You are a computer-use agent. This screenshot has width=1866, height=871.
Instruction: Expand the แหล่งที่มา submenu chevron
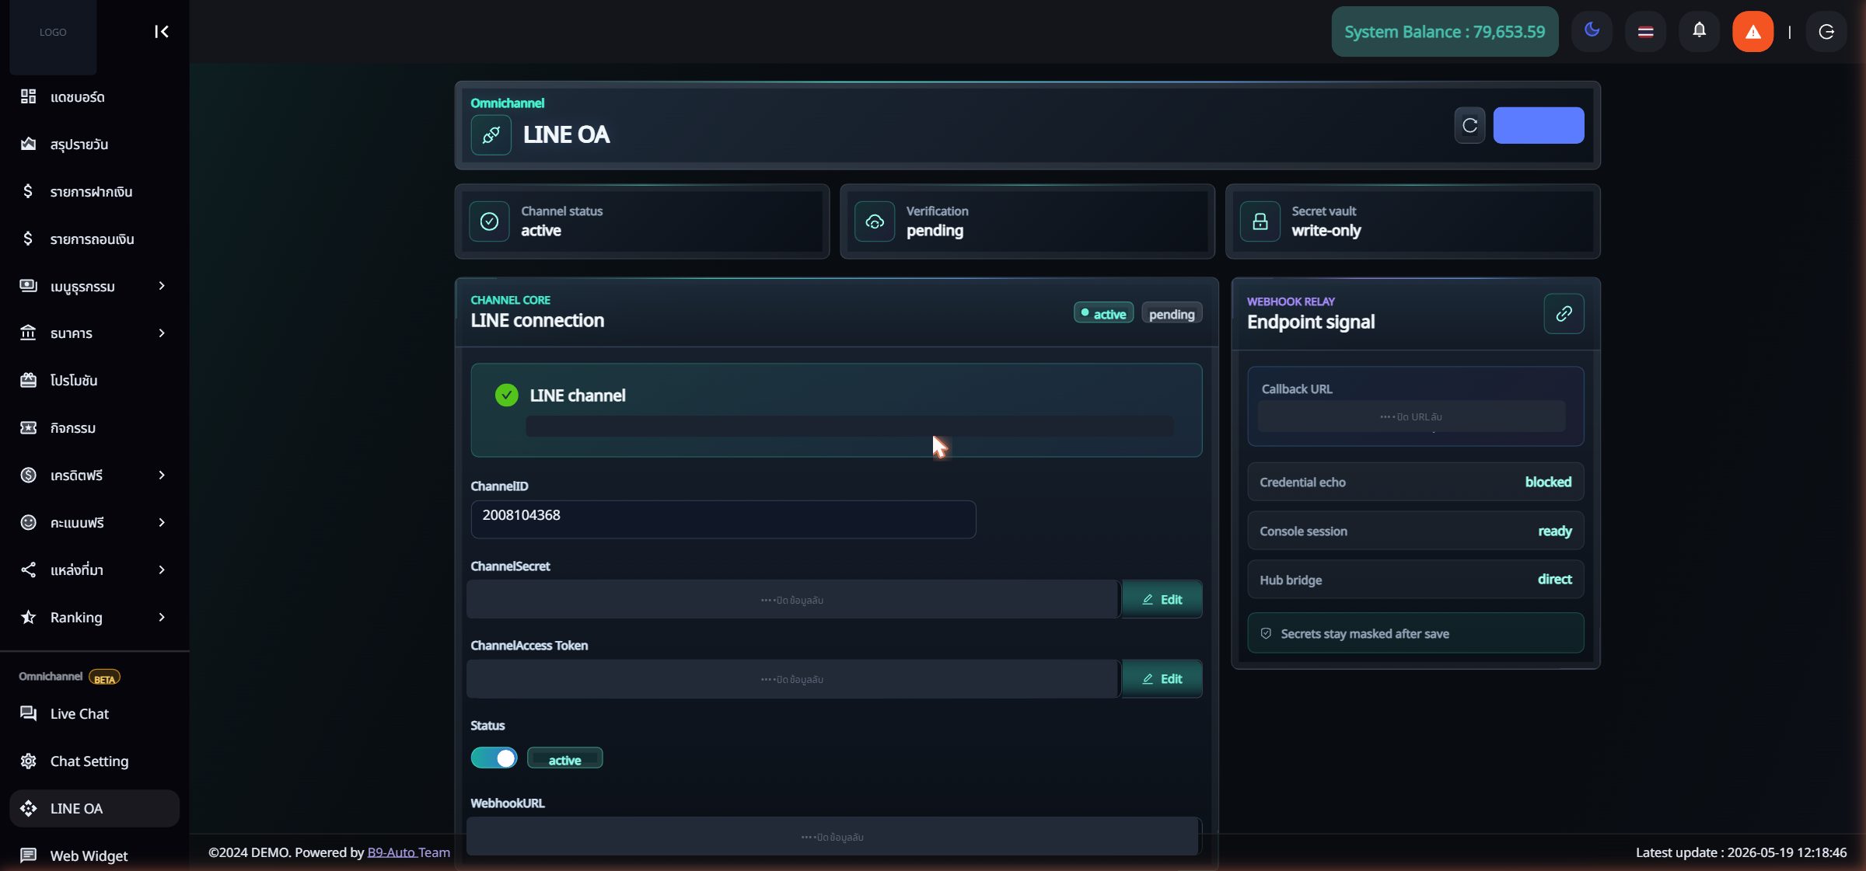(162, 570)
